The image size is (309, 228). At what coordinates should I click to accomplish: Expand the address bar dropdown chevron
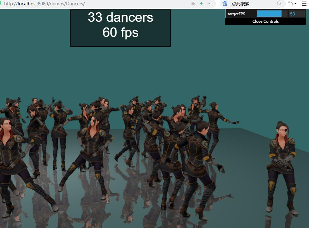point(209,3)
